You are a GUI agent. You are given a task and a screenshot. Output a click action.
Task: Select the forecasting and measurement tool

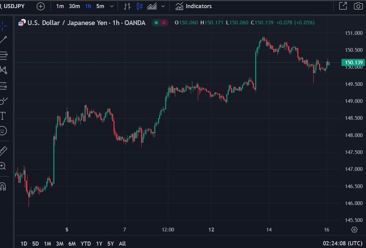[3, 86]
